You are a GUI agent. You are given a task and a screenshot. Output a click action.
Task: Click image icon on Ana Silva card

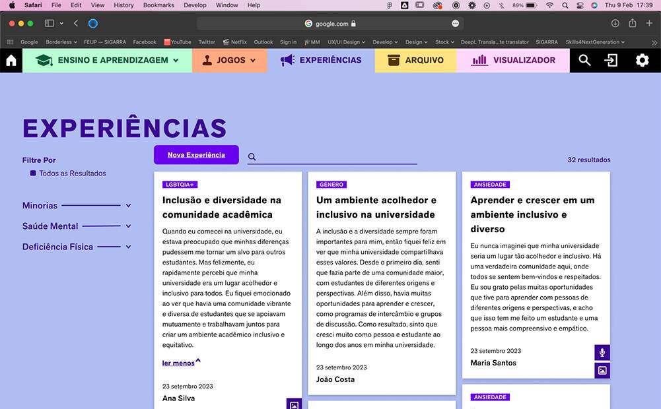tap(294, 404)
